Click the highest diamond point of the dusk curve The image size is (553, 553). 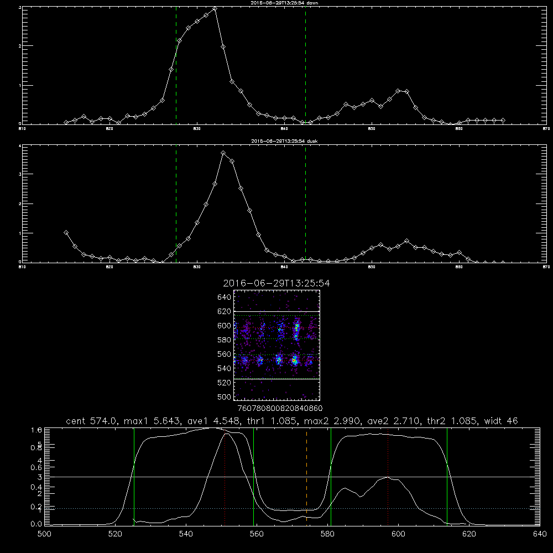223,153
